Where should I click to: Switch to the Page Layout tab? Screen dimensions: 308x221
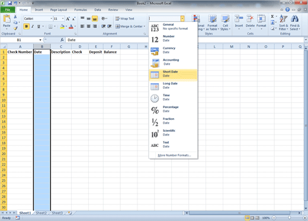pyautogui.click(x=59, y=10)
